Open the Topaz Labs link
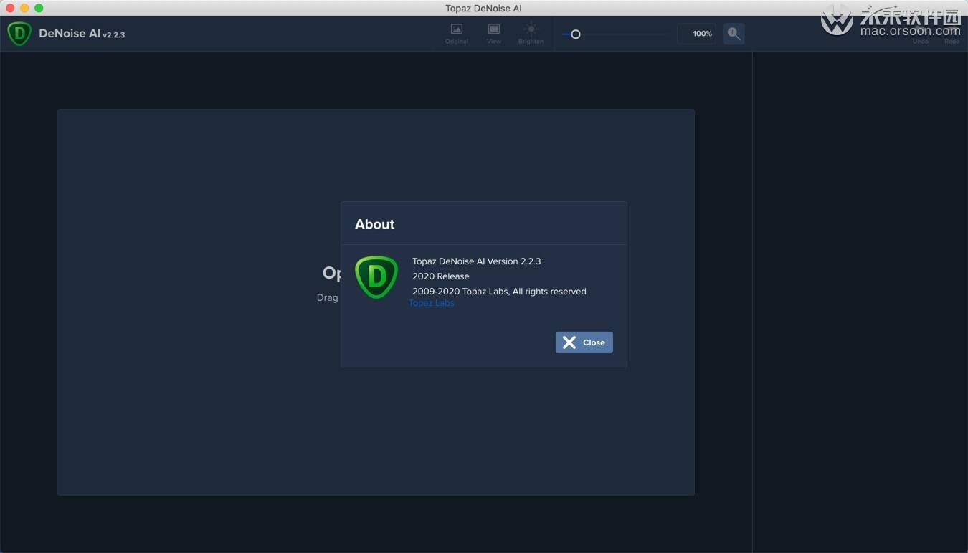 click(432, 303)
